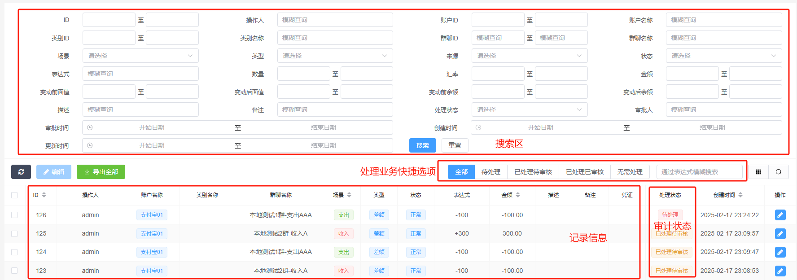
Task: Check the checkbox for row 125
Action: (14, 234)
